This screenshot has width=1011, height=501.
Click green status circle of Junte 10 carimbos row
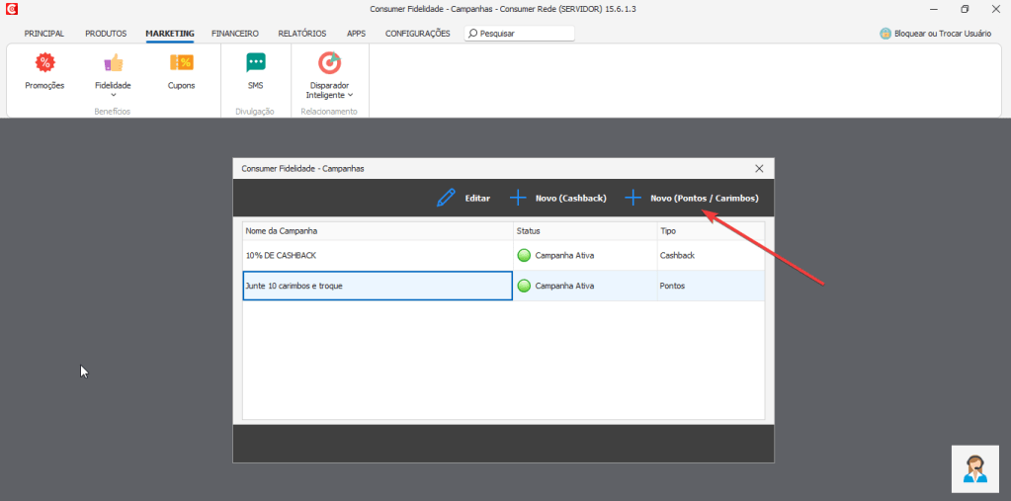tap(524, 286)
